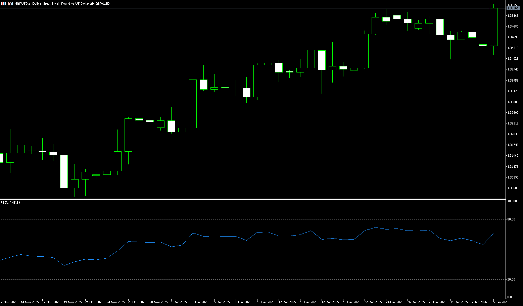Click the 12 Nov 2025 date label
The width and height of the screenshot is (523, 306).
[8, 302]
